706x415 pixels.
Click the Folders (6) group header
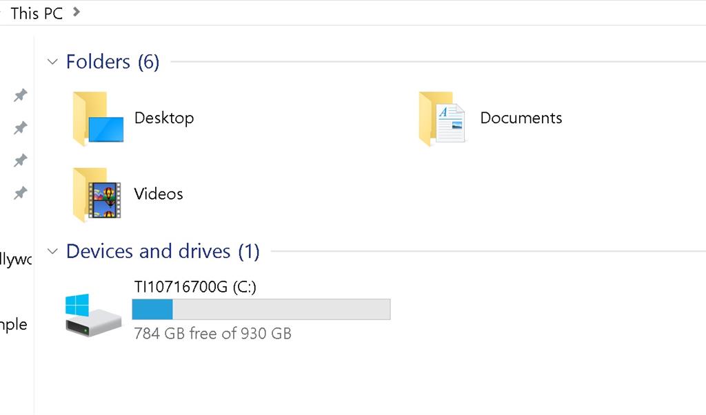(x=112, y=62)
